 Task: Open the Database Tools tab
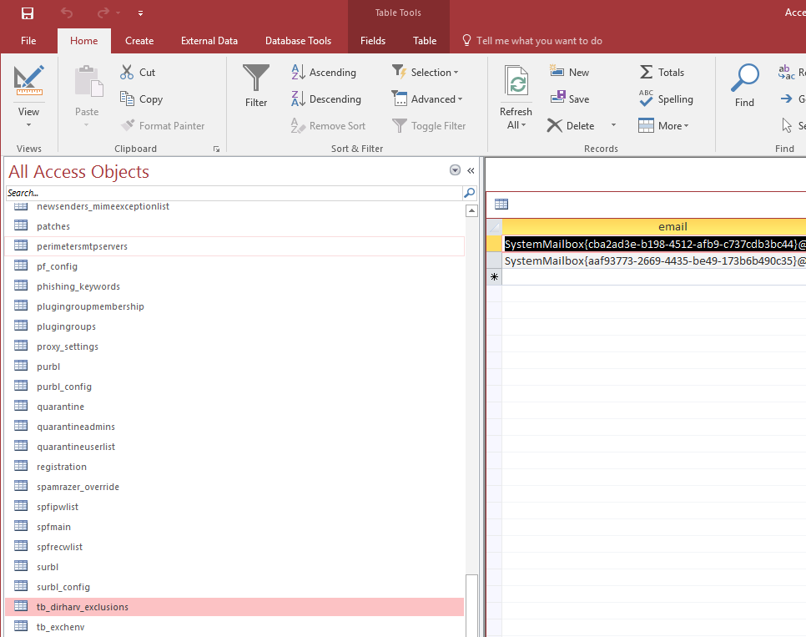pos(298,40)
